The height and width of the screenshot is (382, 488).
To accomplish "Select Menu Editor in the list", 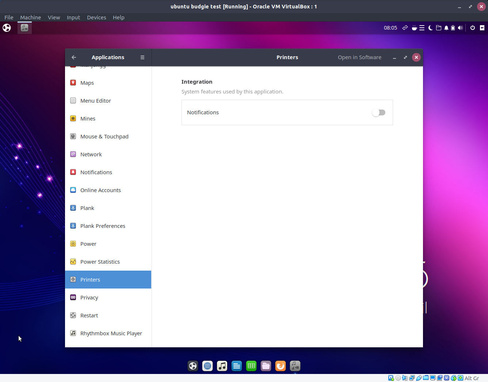I will tap(108, 101).
